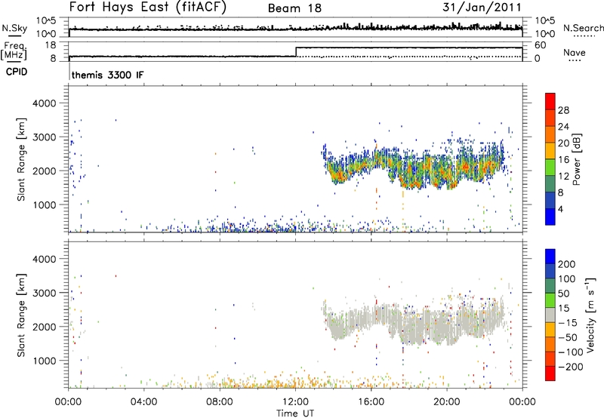Screen dimensions: 604x418
Task: Click the red bottom of the velocity colorbar
Action: click(x=550, y=373)
